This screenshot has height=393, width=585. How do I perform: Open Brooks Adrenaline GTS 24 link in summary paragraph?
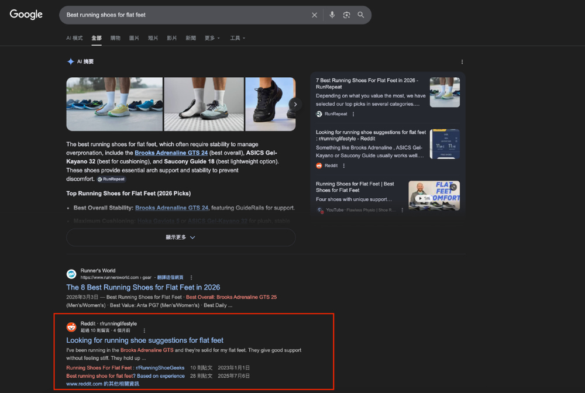pos(171,153)
